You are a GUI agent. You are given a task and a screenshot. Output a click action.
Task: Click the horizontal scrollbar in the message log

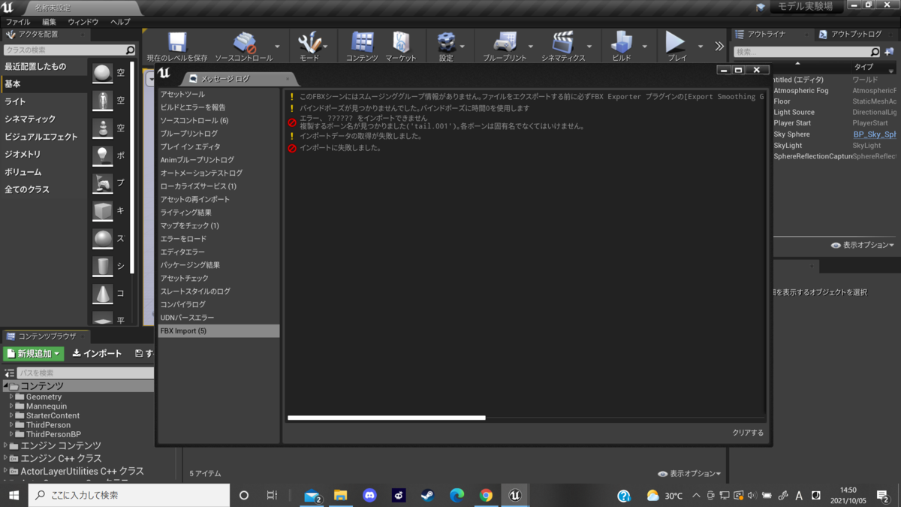(387, 418)
